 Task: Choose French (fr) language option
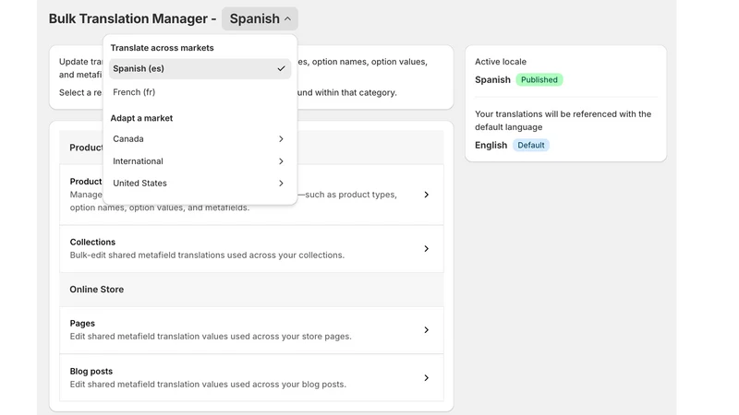200,92
